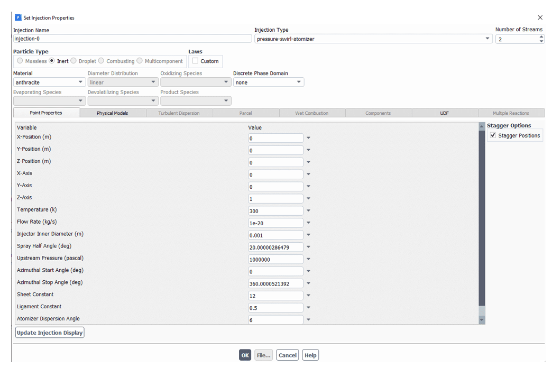Expand the Injection Type dropdown
The image size is (552, 386).
pyautogui.click(x=487, y=39)
